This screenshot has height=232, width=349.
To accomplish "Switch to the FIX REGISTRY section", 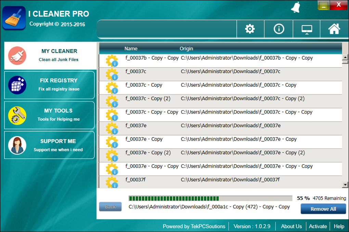I will click(x=49, y=85).
